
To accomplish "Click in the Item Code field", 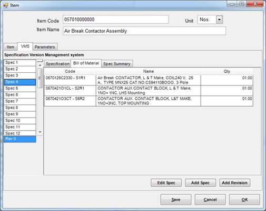I will coord(116,20).
